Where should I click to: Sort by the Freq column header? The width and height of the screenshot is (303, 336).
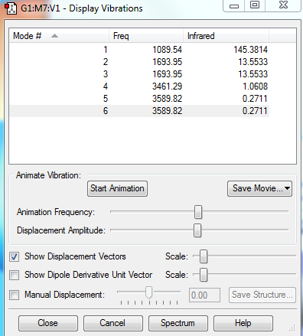[146, 36]
